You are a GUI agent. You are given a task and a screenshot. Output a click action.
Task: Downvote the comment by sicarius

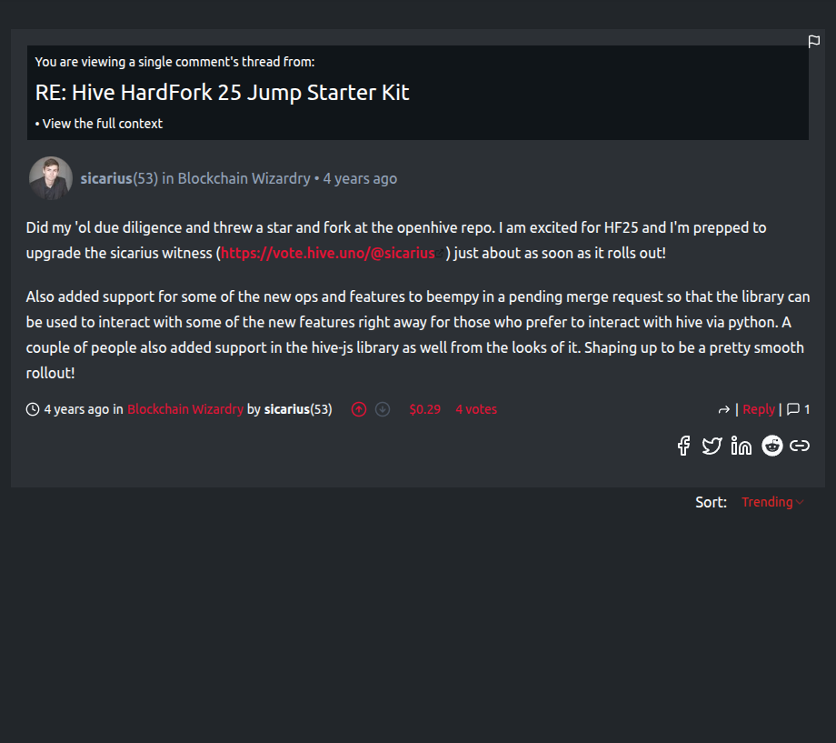(383, 409)
